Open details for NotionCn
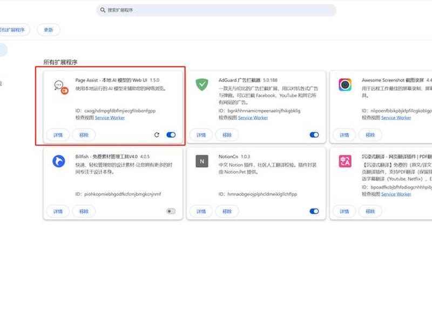 coord(201,211)
